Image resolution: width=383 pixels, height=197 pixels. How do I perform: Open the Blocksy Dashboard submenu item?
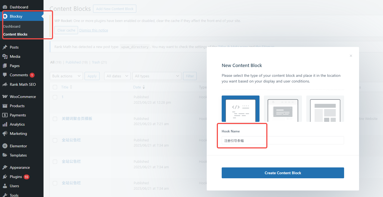12,26
